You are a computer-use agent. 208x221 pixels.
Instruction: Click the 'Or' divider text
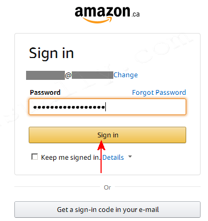click(x=107, y=187)
